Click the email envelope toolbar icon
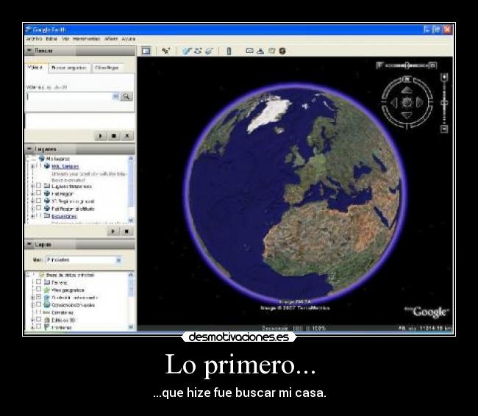This screenshot has height=416, width=478. pyautogui.click(x=249, y=51)
